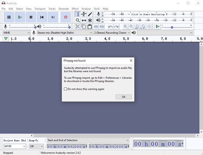Select the Multi-Tool asterisk
203x155 pixels.
click(90, 20)
